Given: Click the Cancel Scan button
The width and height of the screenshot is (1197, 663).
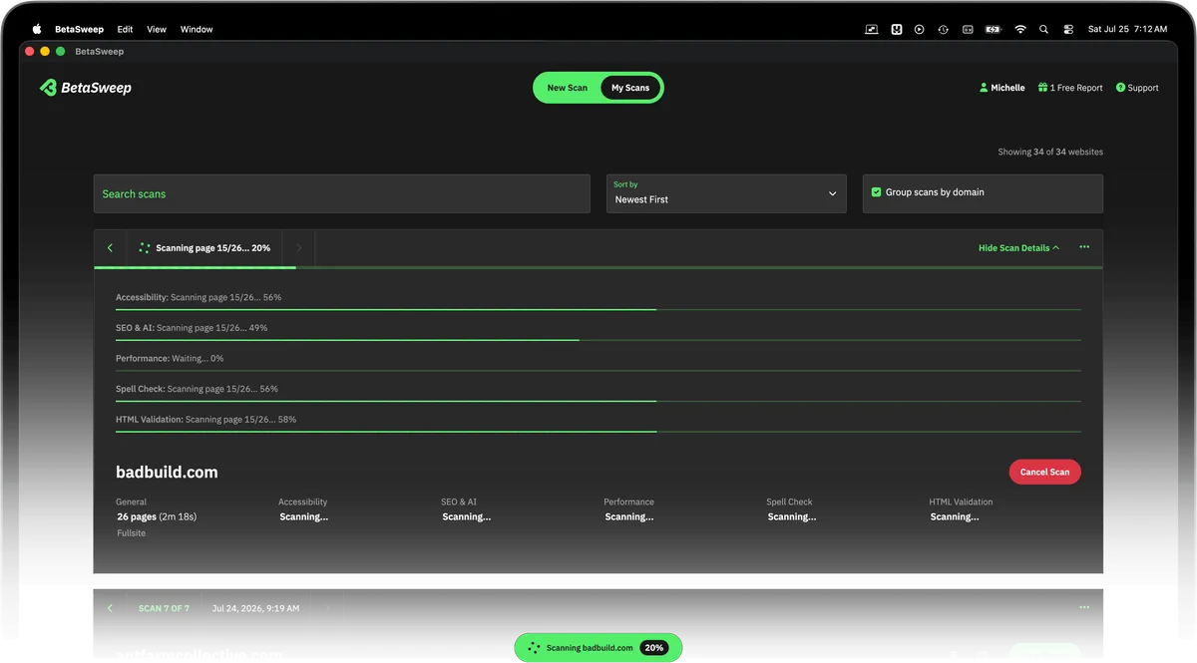Looking at the screenshot, I should [x=1044, y=472].
